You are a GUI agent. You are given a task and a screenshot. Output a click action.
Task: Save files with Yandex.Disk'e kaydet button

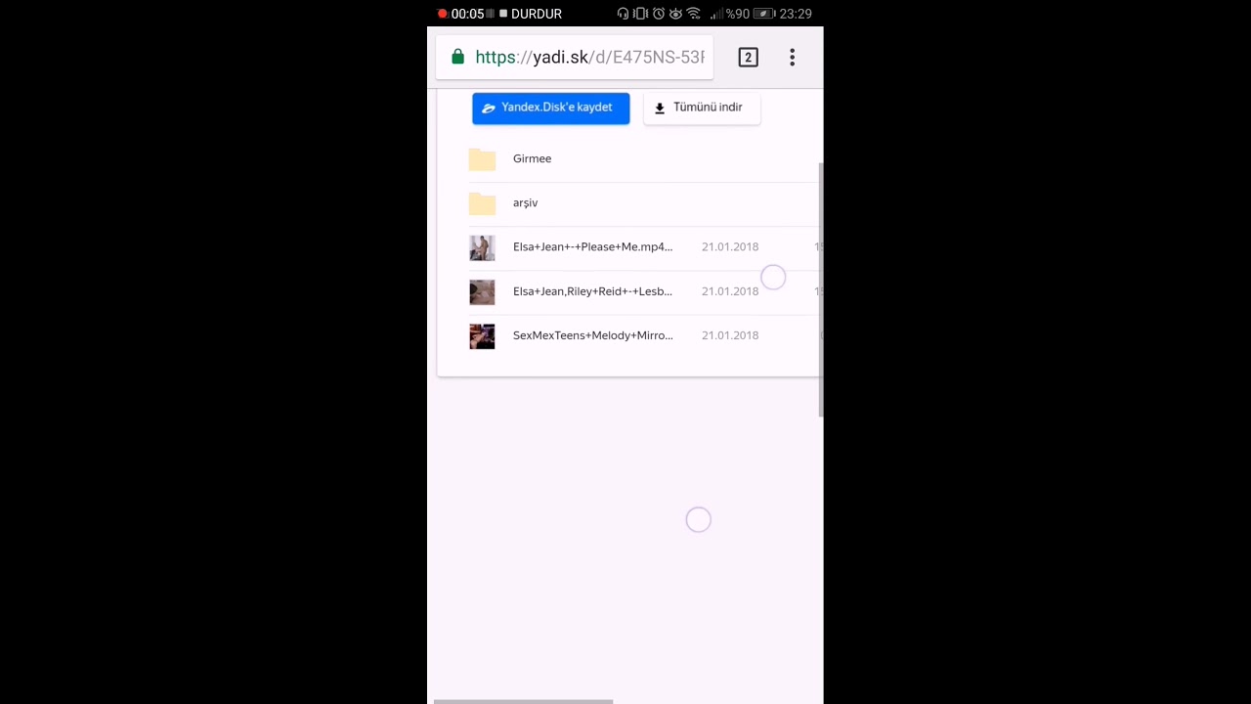(x=550, y=108)
